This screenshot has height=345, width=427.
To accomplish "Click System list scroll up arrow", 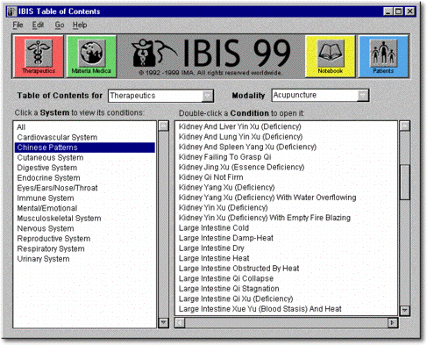I will click(163, 126).
